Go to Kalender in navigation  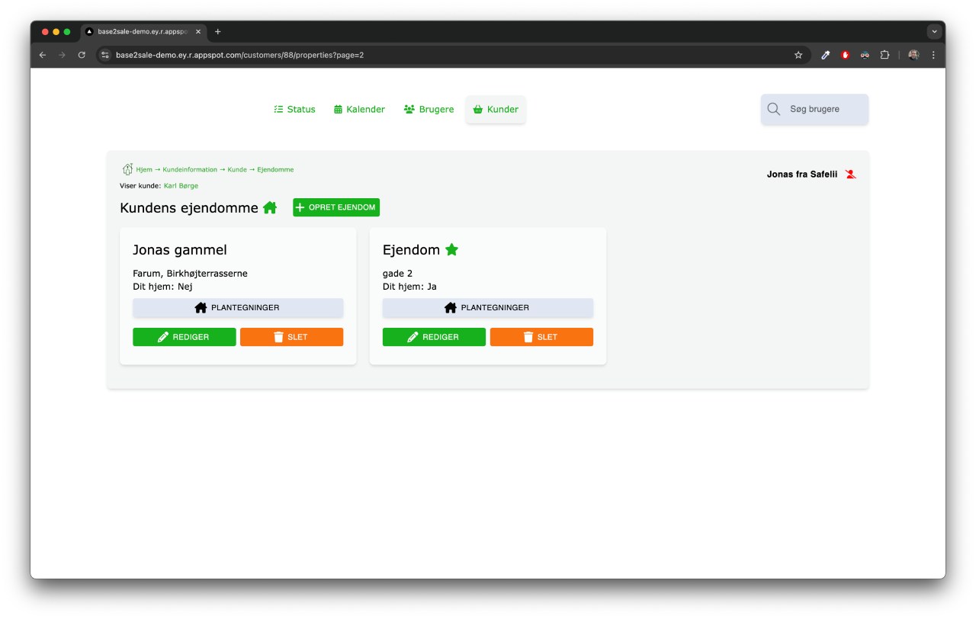359,109
